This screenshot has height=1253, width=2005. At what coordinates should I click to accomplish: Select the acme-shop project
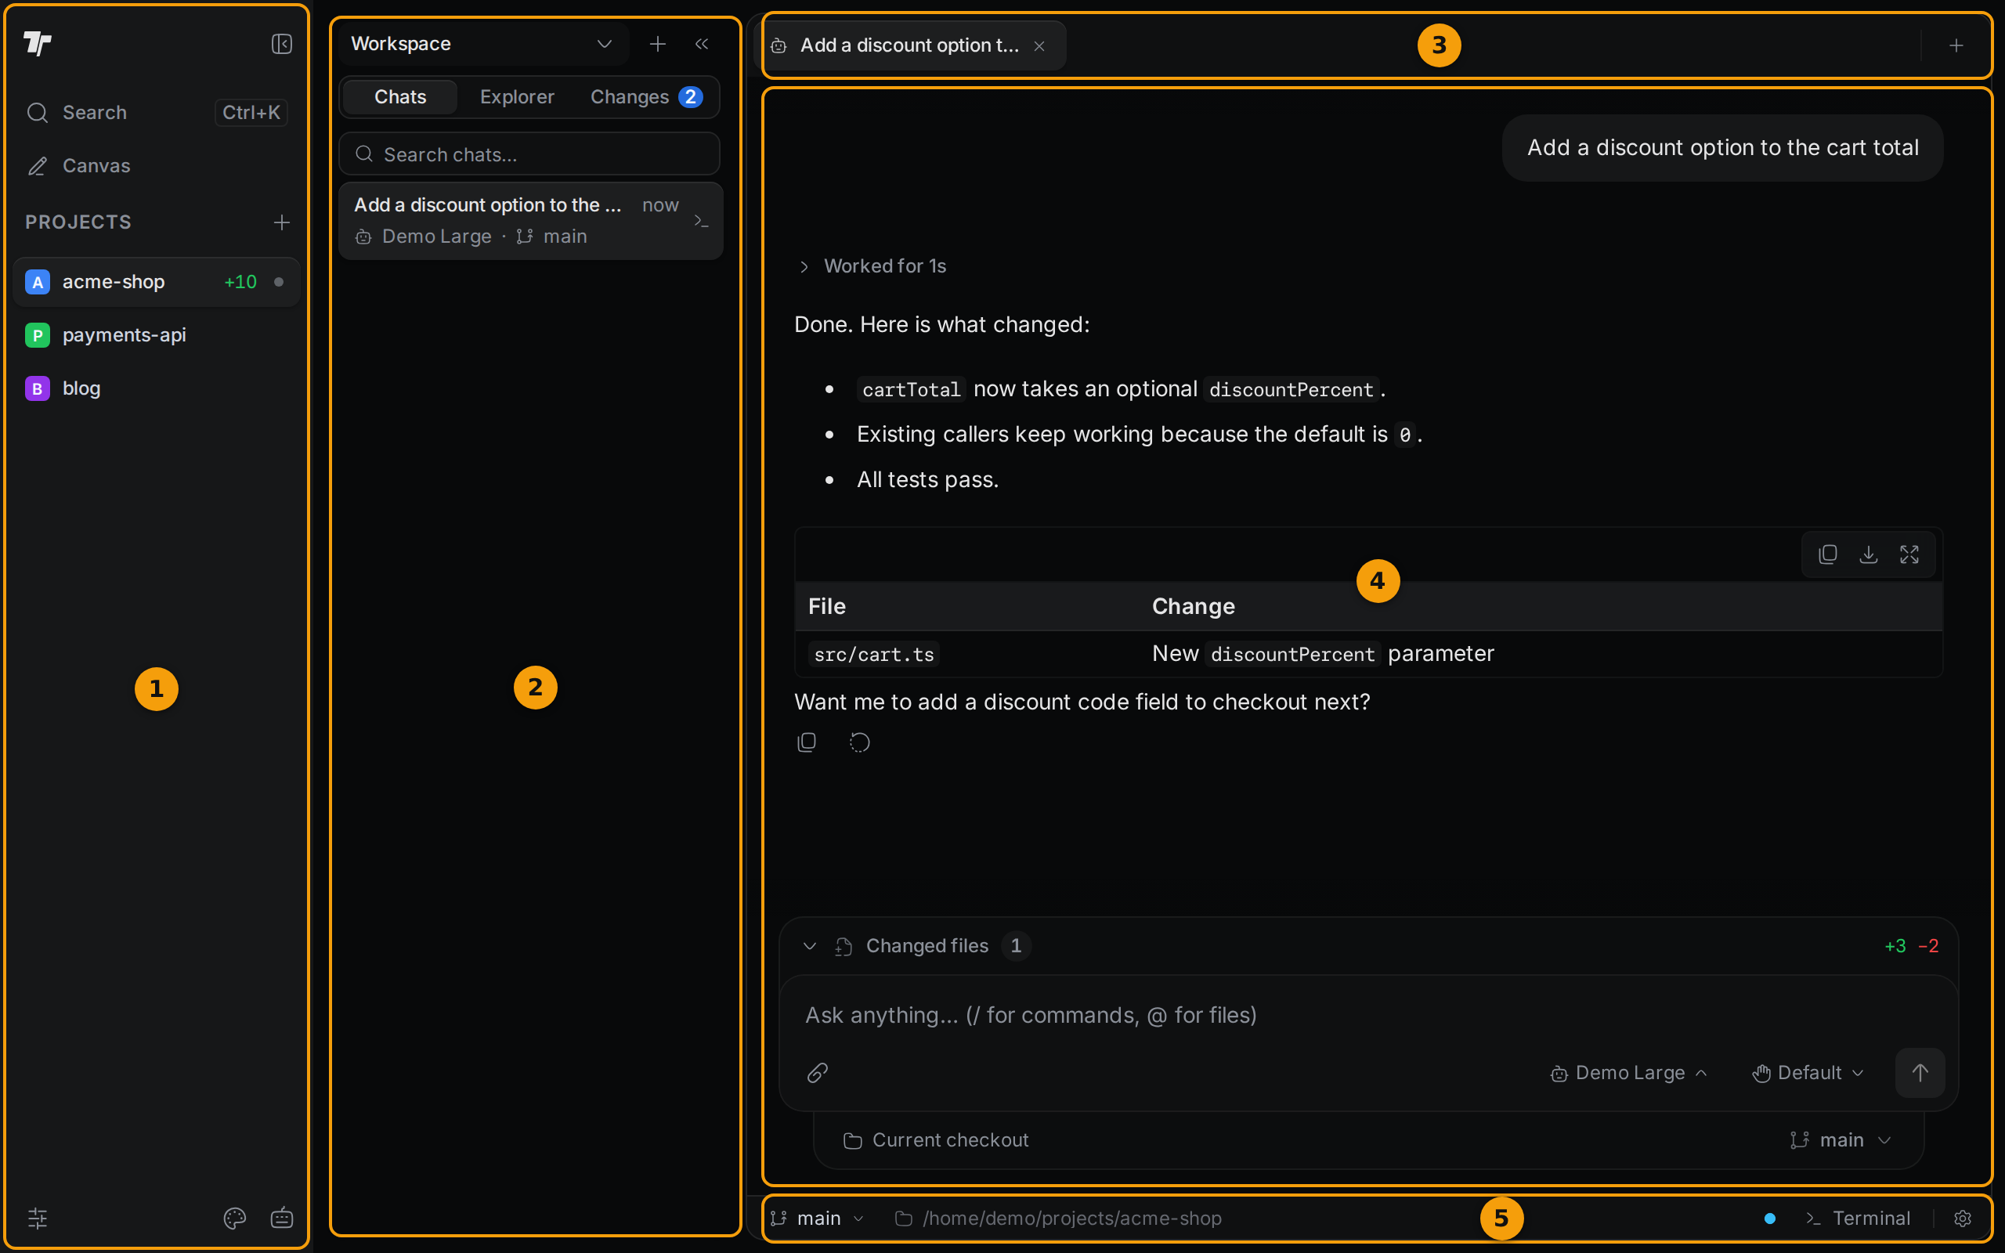click(x=157, y=282)
